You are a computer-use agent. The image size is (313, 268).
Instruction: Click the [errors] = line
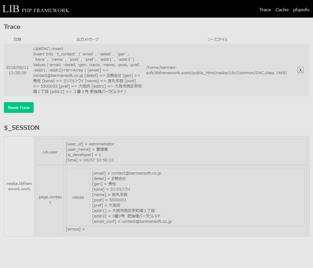click(75, 229)
